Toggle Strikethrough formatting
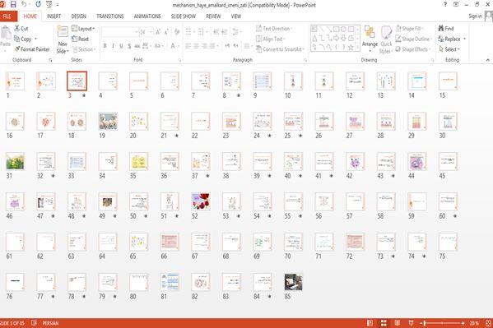The width and height of the screenshot is (493, 328). point(137,46)
